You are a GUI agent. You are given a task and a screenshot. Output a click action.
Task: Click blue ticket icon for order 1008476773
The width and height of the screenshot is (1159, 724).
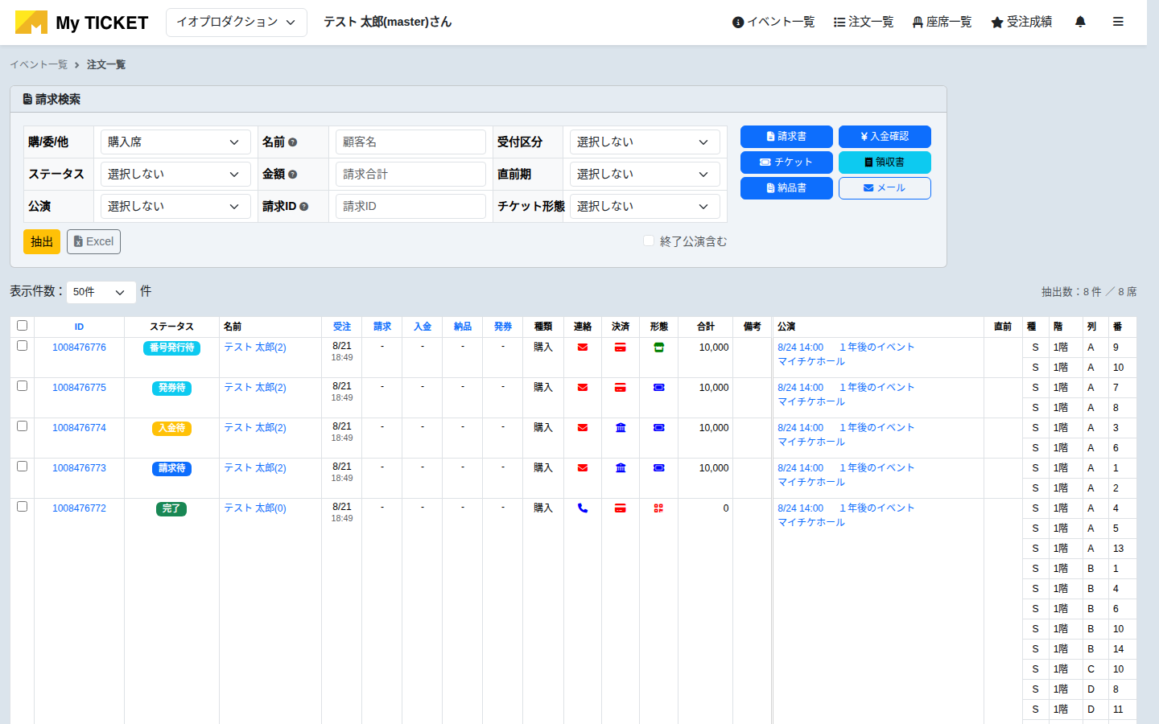point(658,468)
